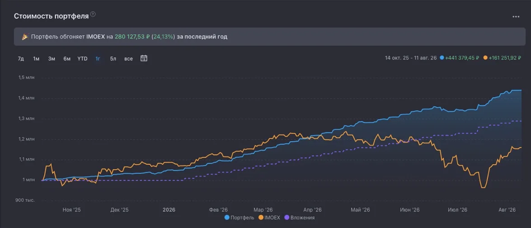
Task: Select the 3м time range
Action: 52,59
